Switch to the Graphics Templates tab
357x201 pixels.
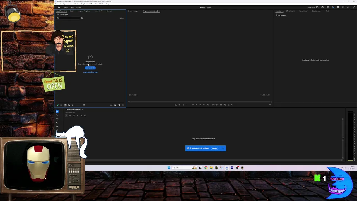click(x=84, y=11)
